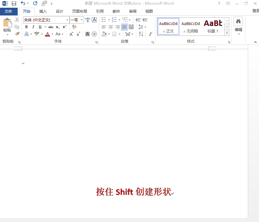Customize Quick Access Toolbar dropdown
The height and width of the screenshot is (222, 259).
coord(51,4)
